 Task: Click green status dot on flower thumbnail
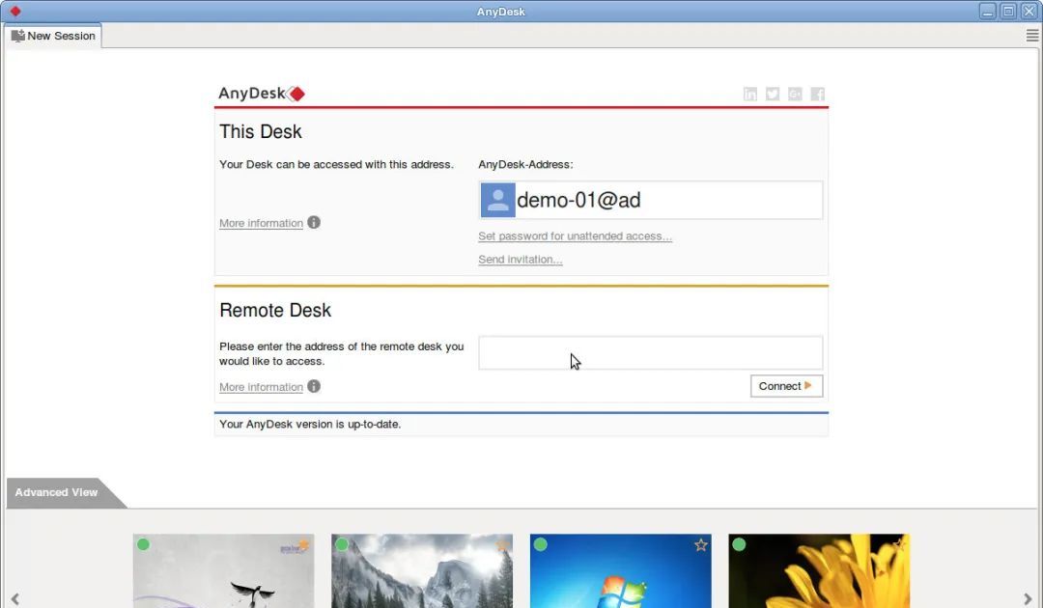coord(739,544)
